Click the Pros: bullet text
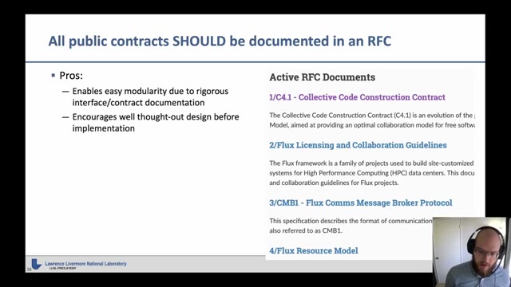Viewport: 511px width, 287px height. point(71,76)
